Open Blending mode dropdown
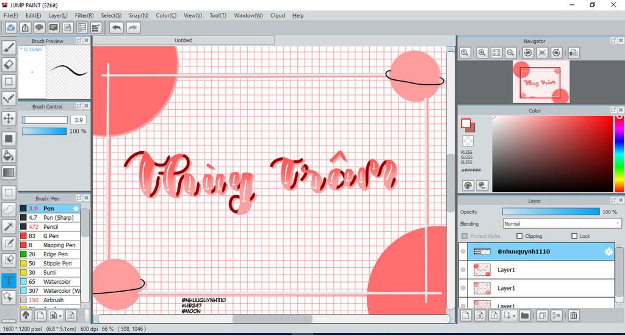The height and width of the screenshot is (335, 625). point(562,223)
